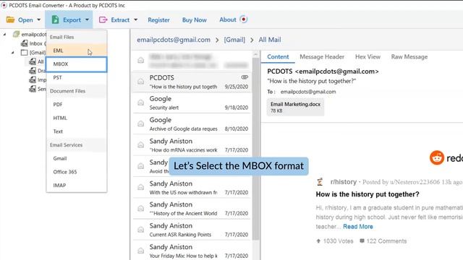Viewport: 463px width, 260px height.
Task: Open the Email Marketing.docx attachment
Action: coord(295,107)
